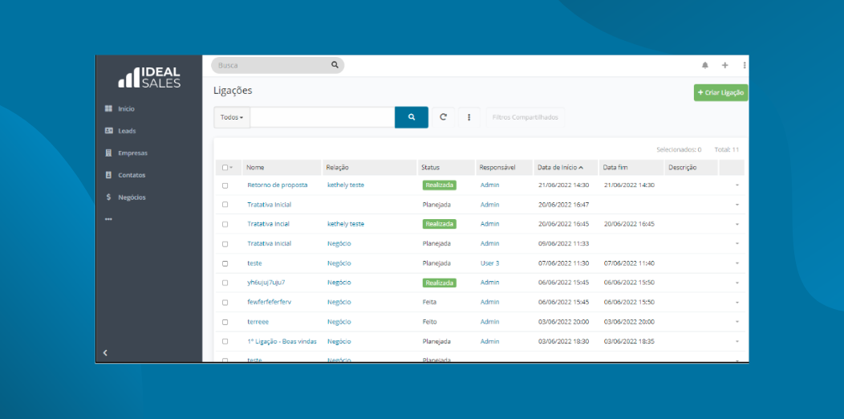Click Realizada badge in Retorno de proposta row
Viewport: 844px width, 419px height.
[439, 185]
